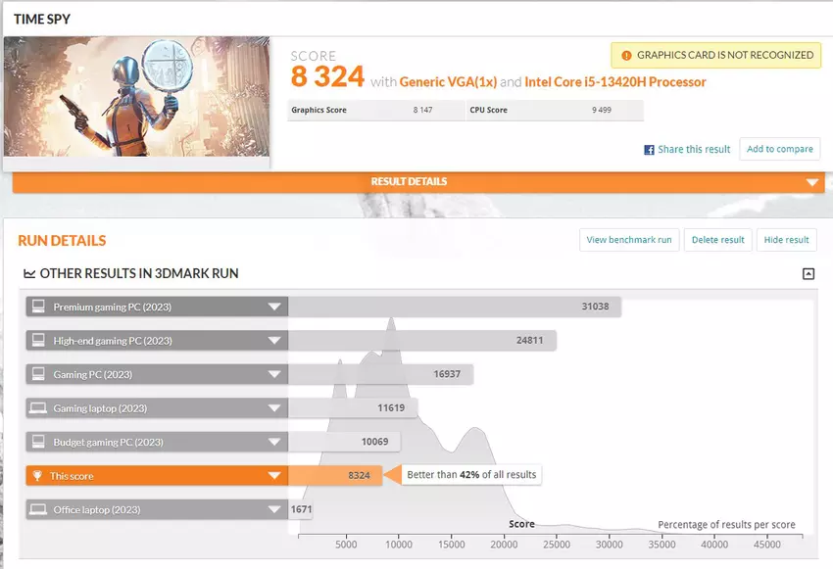
Task: Click the desktop icon beside Budget gaming PC
Action: pos(38,442)
